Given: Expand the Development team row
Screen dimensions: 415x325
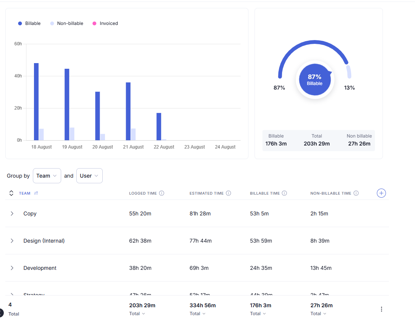Looking at the screenshot, I should 12,268.
